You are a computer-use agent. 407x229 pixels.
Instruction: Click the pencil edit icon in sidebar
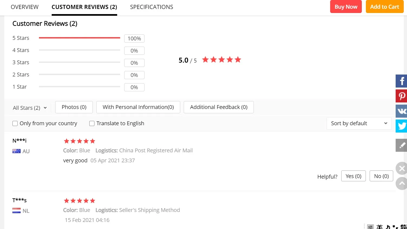click(x=402, y=145)
